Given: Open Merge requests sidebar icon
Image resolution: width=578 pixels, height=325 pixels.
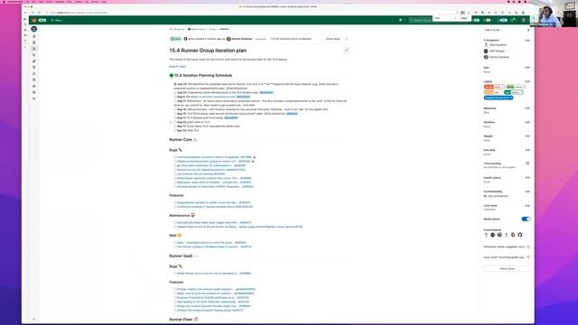Looking at the screenshot, I should click(34, 55).
